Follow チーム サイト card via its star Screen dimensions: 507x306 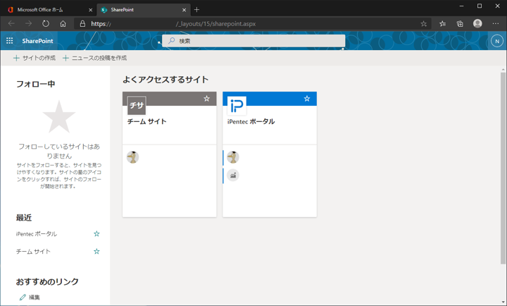pos(206,99)
